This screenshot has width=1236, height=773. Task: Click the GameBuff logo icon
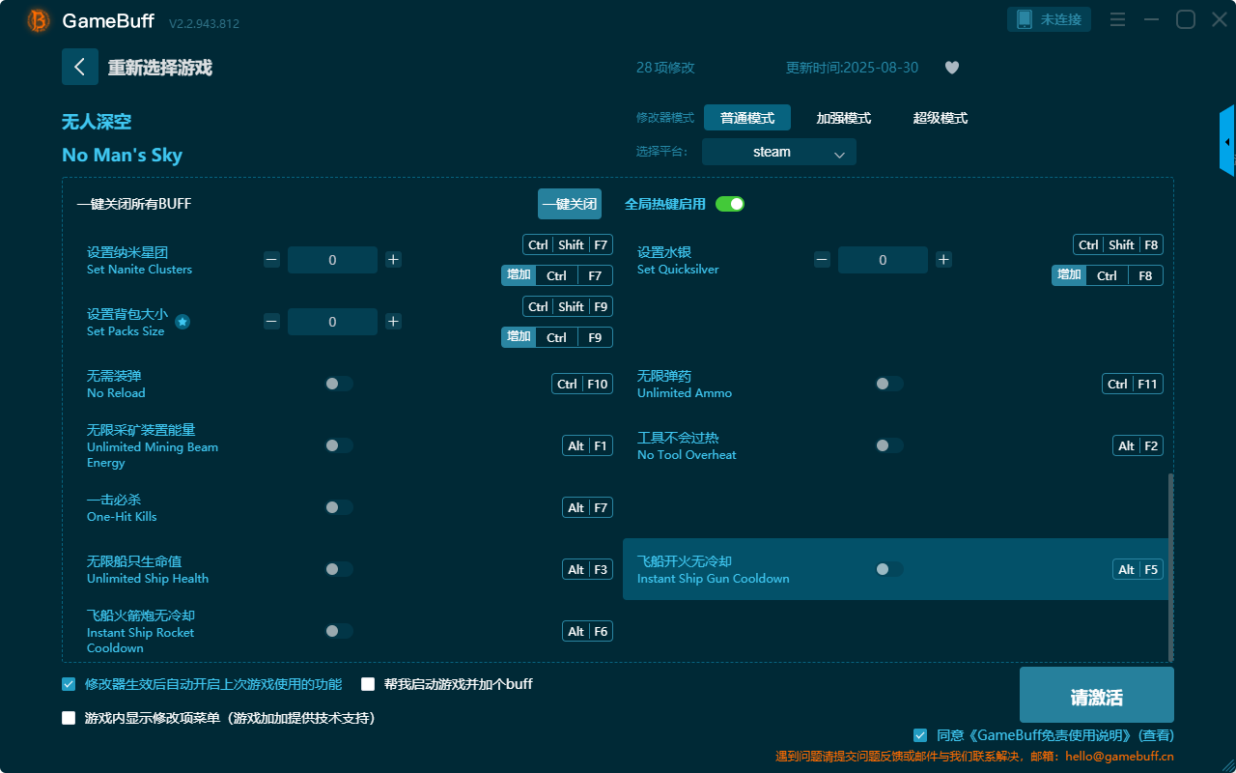coord(39,20)
